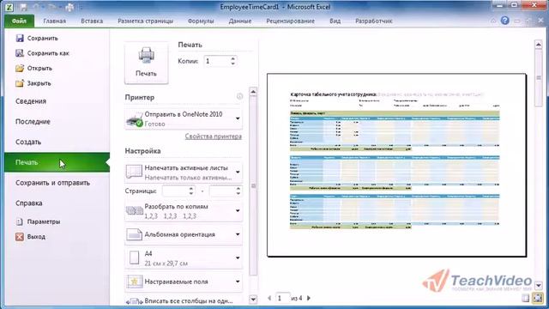Increase number of copies
Viewport: 549px width, 309px height.
[232, 58]
